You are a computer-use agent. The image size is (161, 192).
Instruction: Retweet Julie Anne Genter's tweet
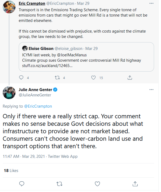60,184
